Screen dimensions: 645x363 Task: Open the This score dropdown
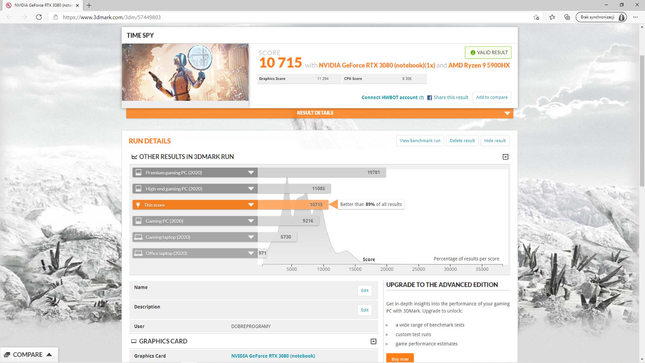[x=250, y=205]
